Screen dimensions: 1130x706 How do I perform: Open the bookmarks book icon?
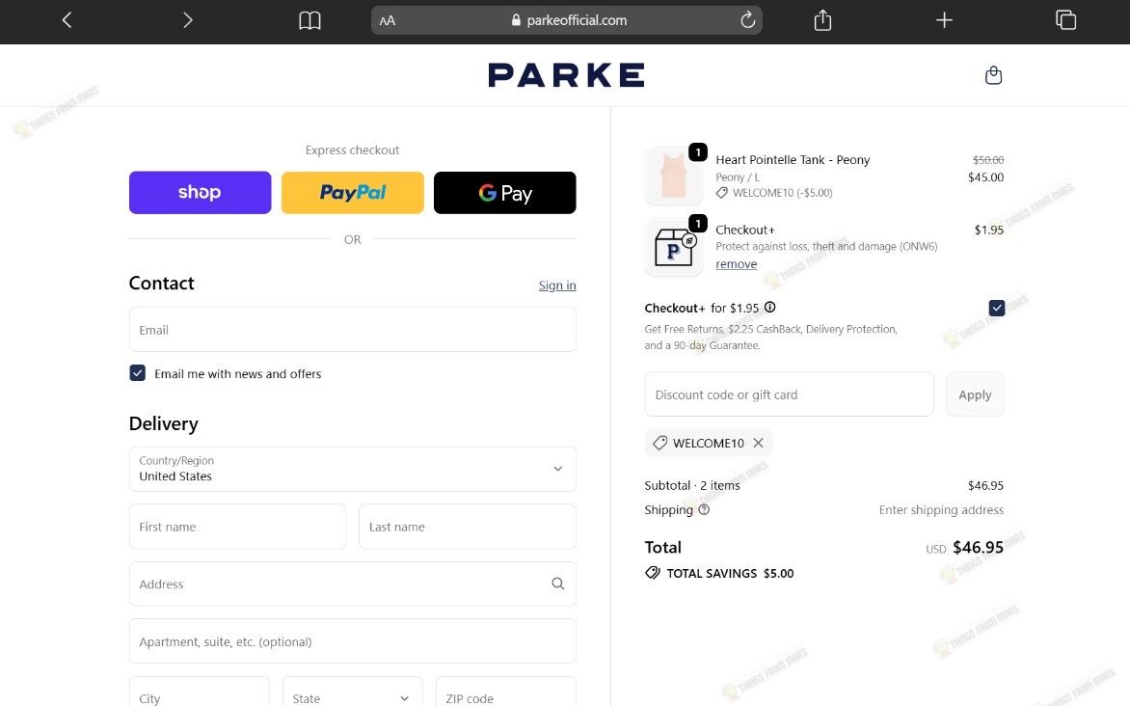309,20
